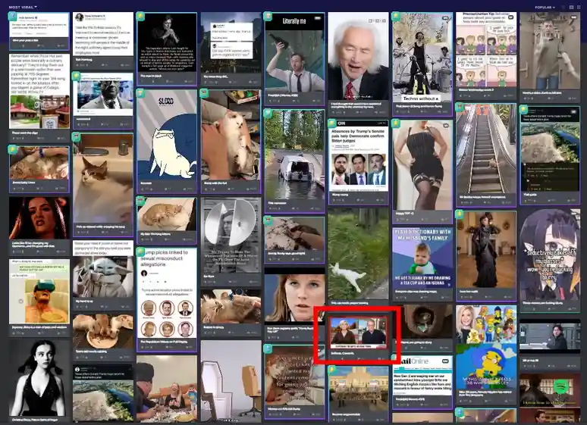Click the badge icon on 'Literally me' post
The width and height of the screenshot is (587, 425).
(268, 16)
